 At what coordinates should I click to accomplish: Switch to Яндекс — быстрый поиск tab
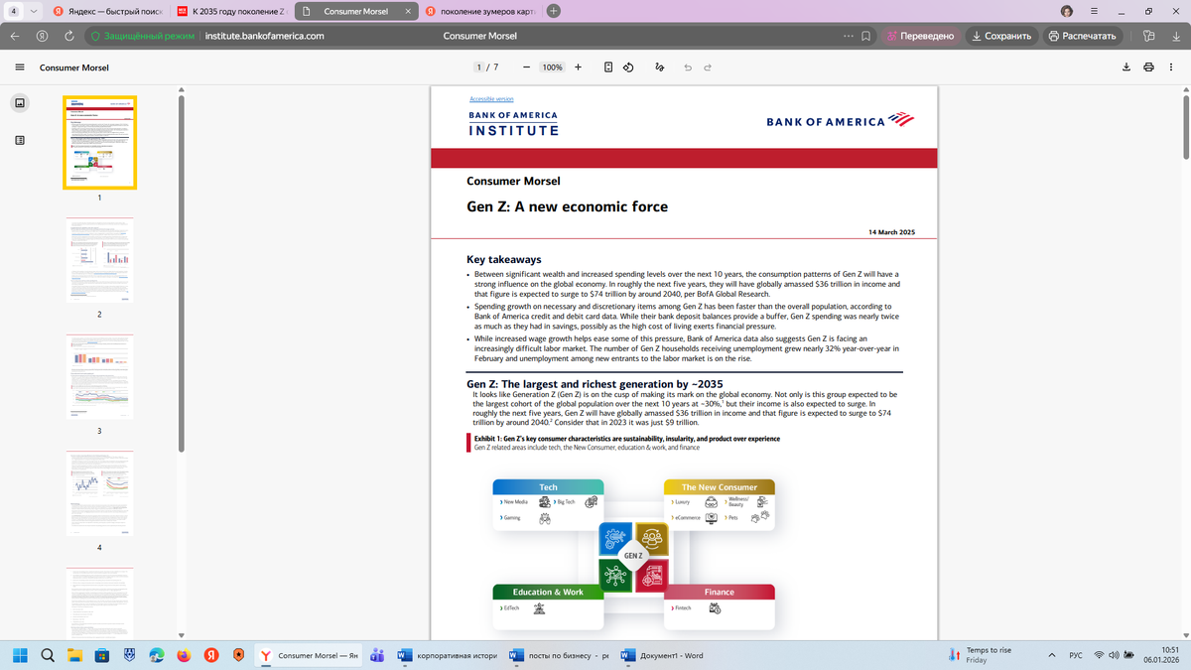click(x=108, y=11)
